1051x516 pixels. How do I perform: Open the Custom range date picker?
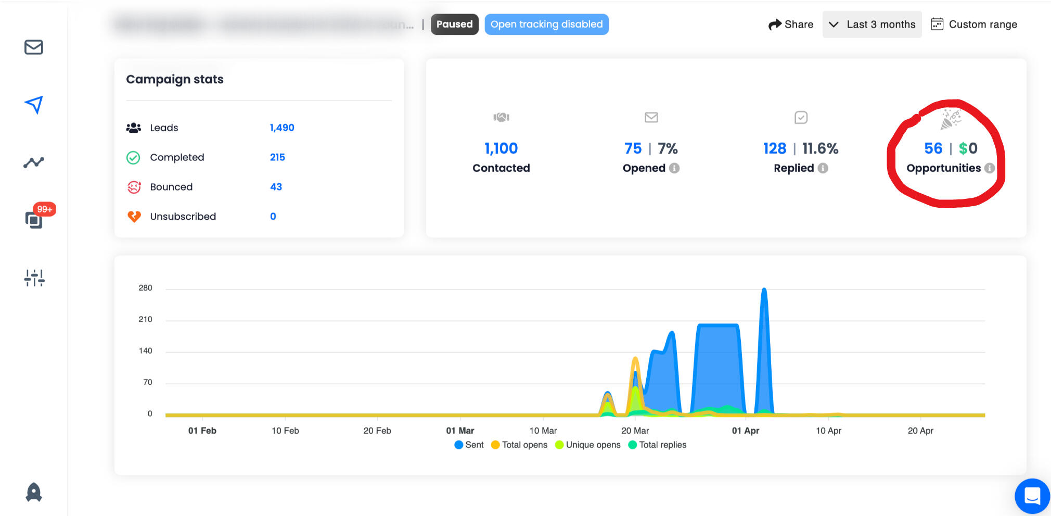pos(973,24)
